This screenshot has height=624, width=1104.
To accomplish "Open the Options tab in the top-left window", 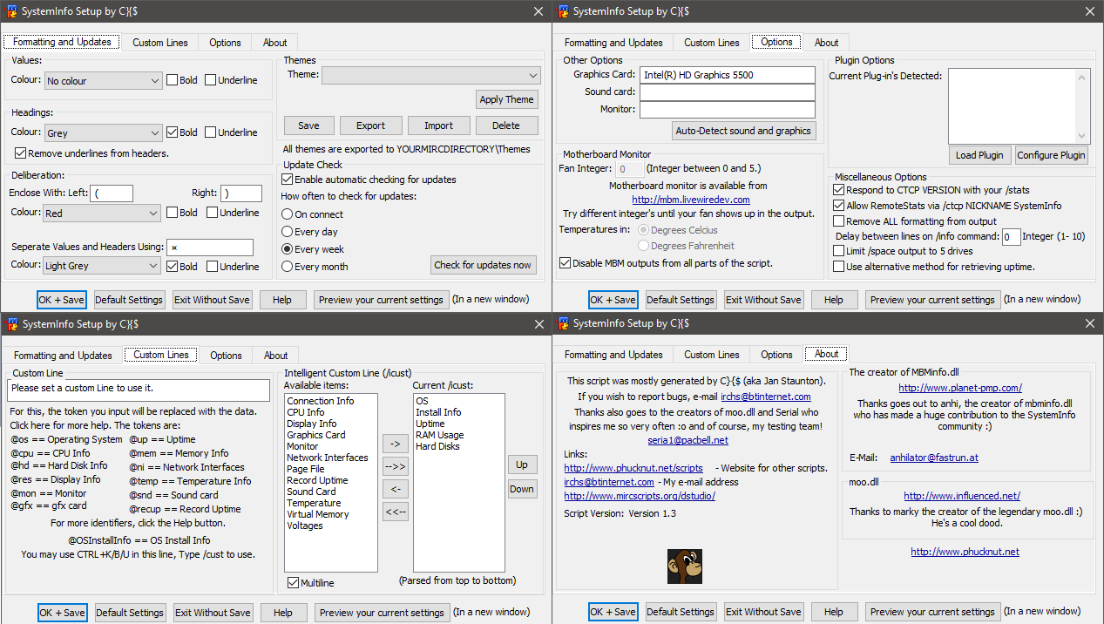I will click(x=225, y=41).
